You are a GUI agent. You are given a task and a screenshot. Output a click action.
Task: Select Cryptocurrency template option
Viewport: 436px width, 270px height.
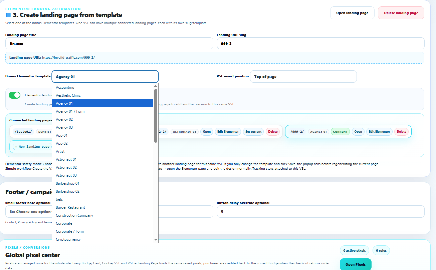102,239
